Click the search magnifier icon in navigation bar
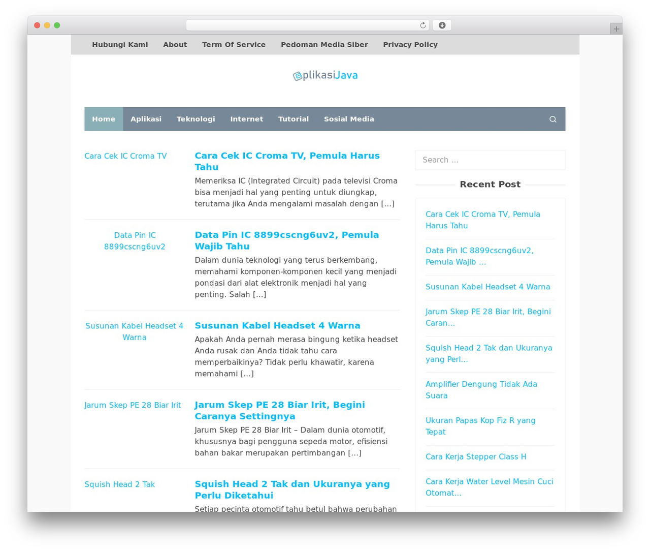The width and height of the screenshot is (650, 551). click(552, 119)
